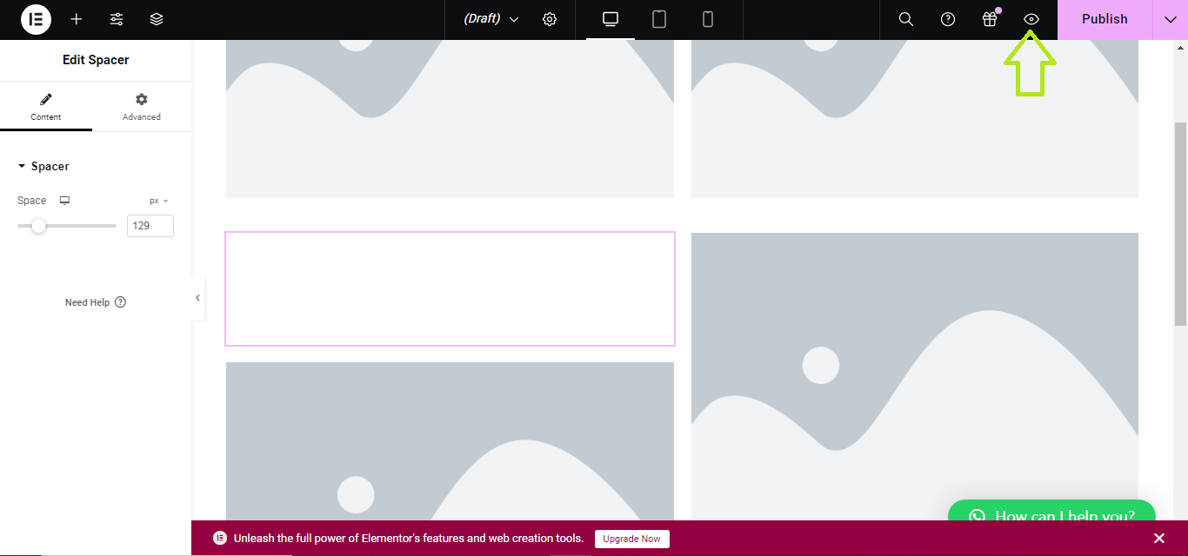Open the px unit dropdown
Viewport: 1188px width, 556px height.
click(x=158, y=201)
